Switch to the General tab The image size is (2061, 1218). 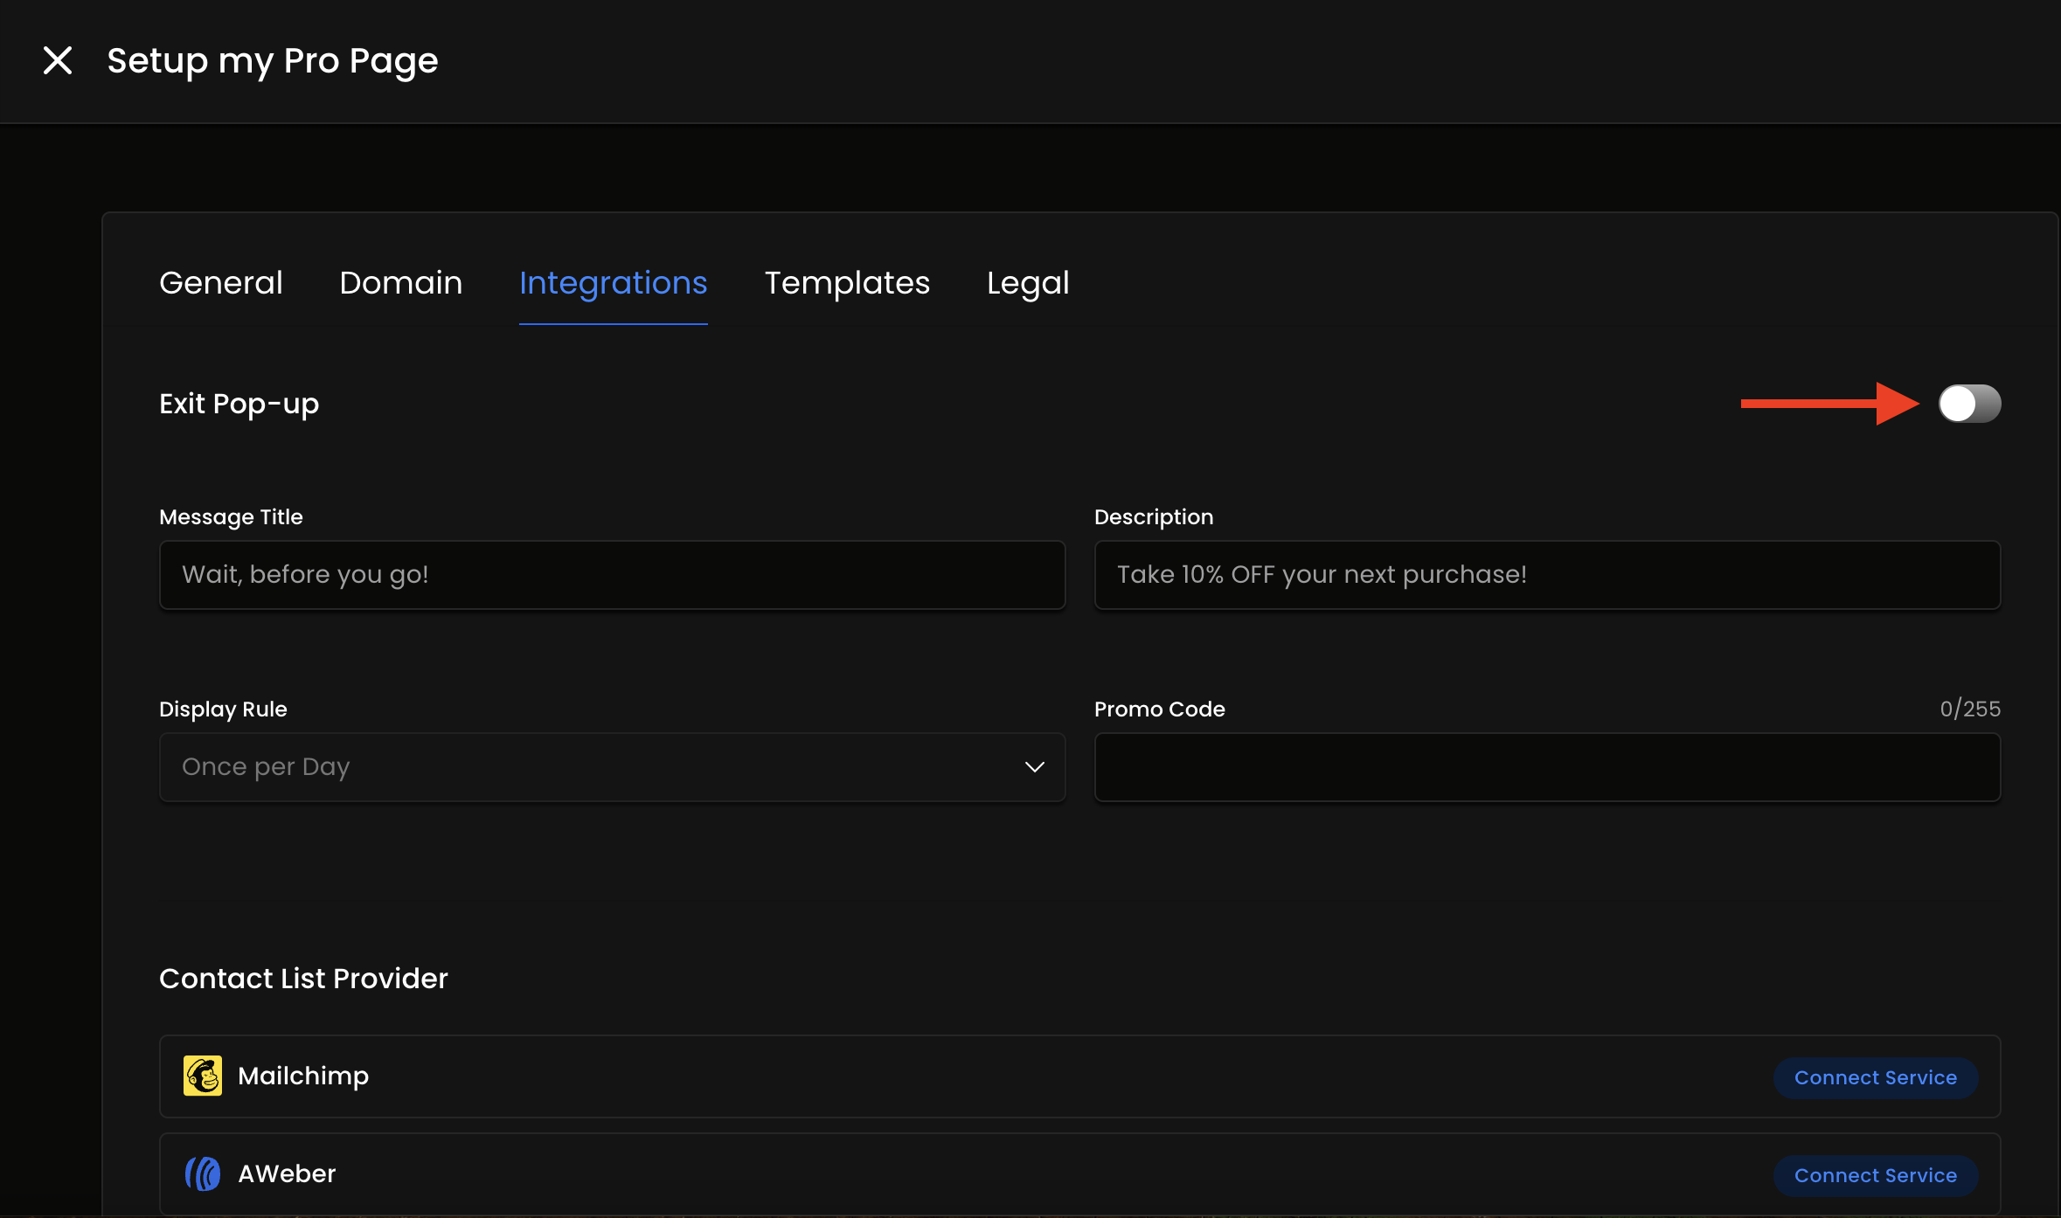pos(221,283)
